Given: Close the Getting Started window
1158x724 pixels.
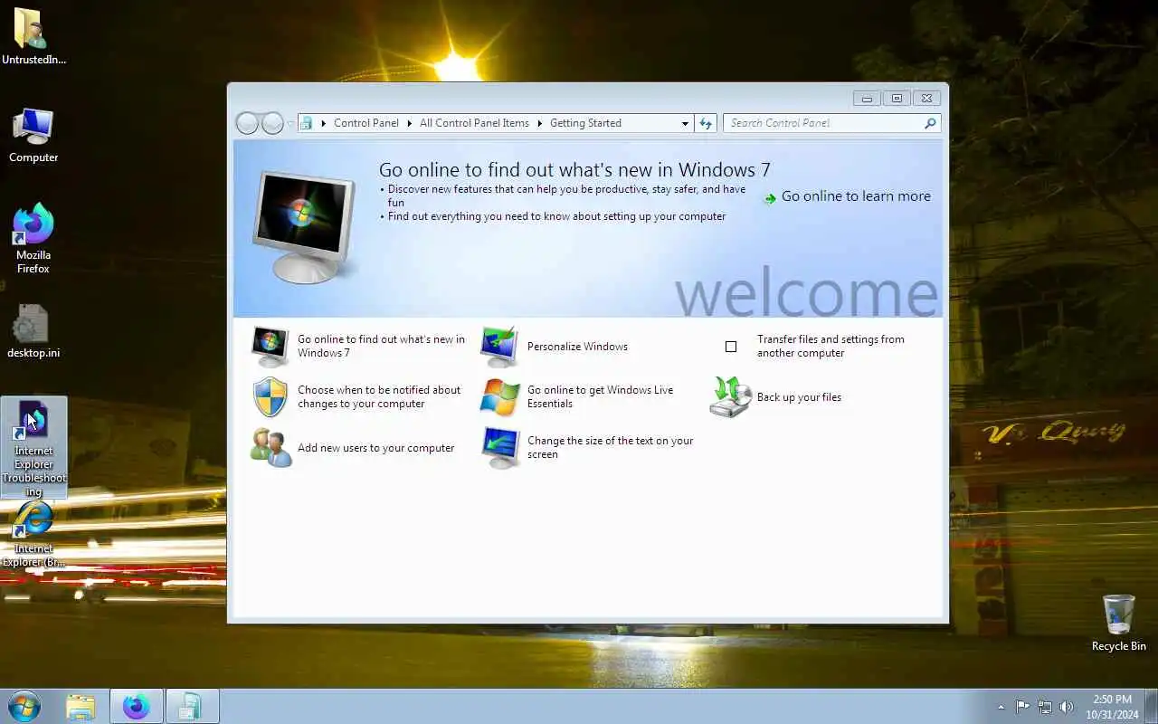Looking at the screenshot, I should click(x=926, y=98).
